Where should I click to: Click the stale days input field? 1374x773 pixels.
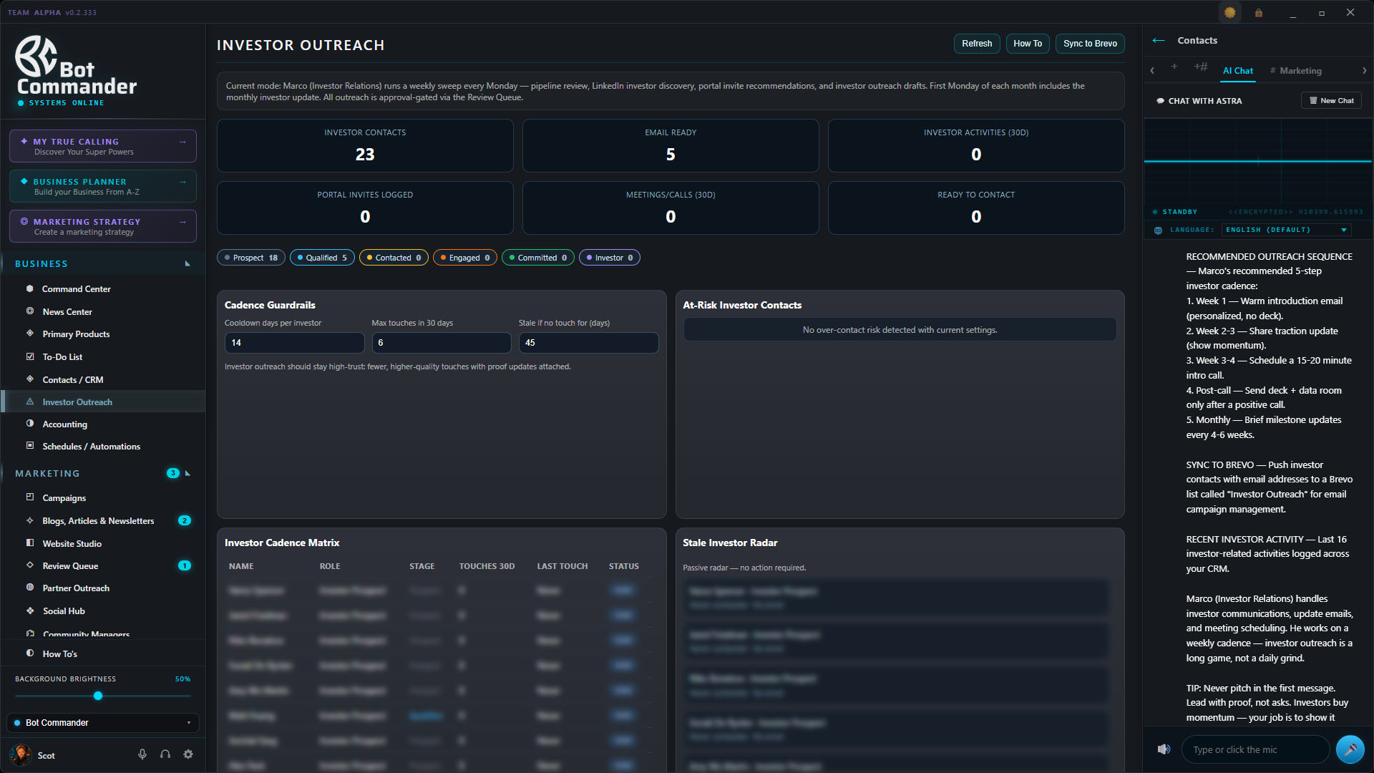click(x=588, y=343)
